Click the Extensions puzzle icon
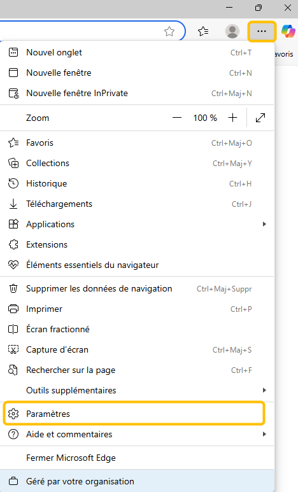Screen dimensions: 298x492 point(13,244)
